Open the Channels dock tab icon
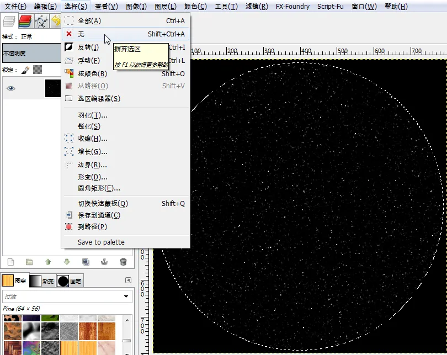The width and height of the screenshot is (447, 355). pyautogui.click(x=25, y=22)
